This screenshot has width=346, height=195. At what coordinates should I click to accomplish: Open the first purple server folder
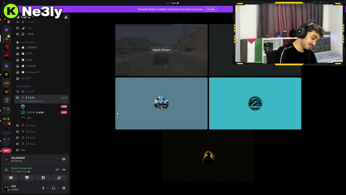(x=6, y=30)
